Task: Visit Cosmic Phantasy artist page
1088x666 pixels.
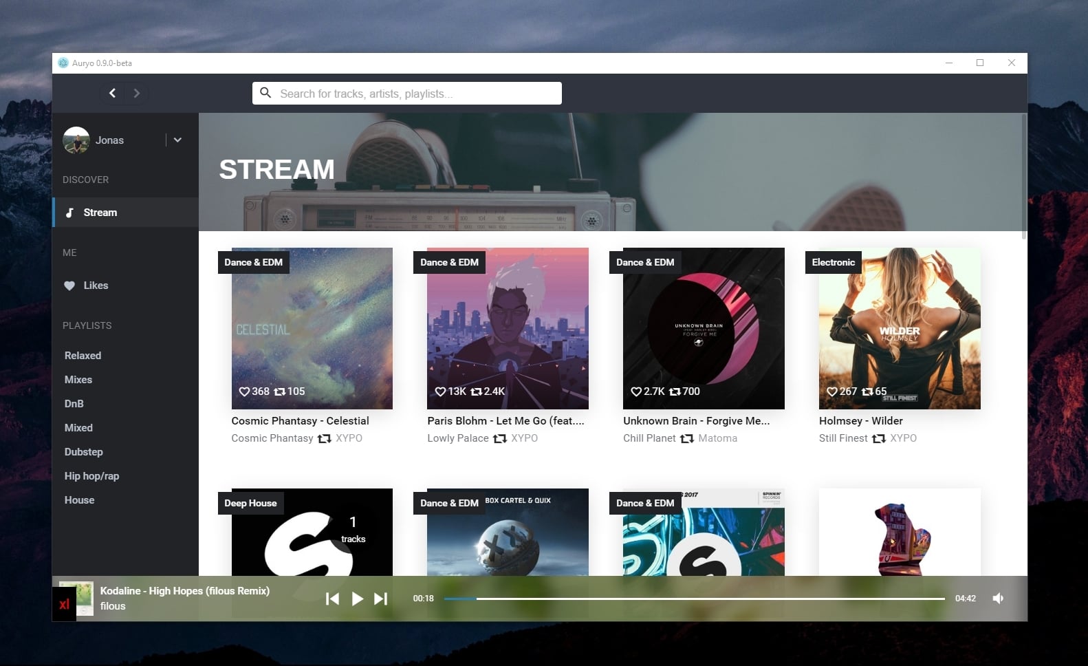Action: click(x=272, y=438)
